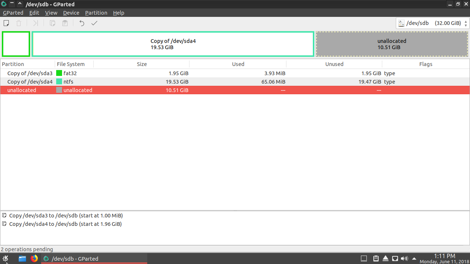Click the Used column header
This screenshot has width=470, height=264.
click(238, 64)
